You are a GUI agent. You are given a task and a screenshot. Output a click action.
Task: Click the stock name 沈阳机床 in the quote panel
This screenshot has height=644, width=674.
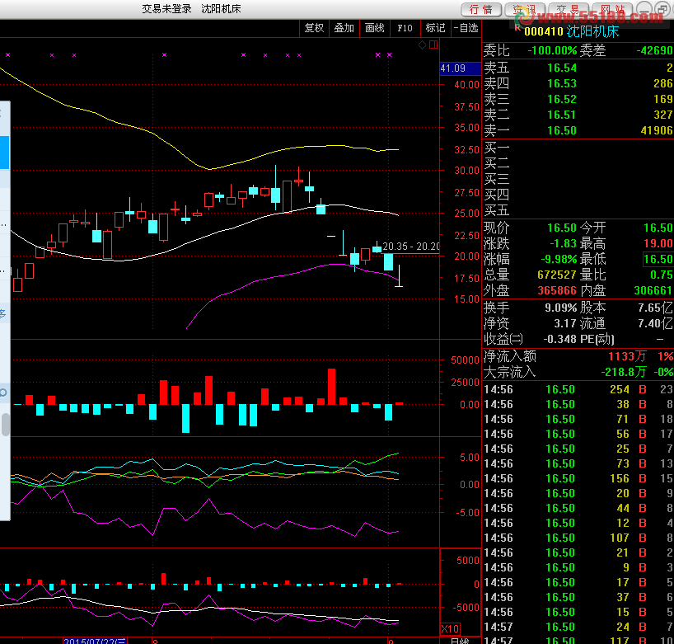tap(592, 31)
